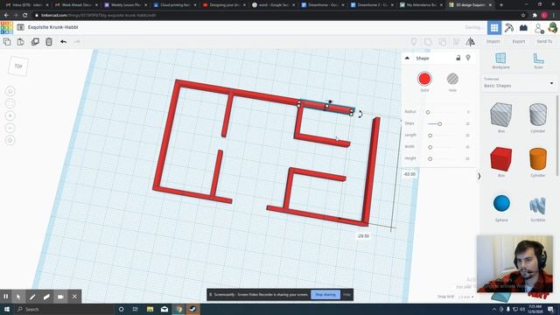This screenshot has height=315, width=560.
Task: Click Stop sharing in Screencastify bar
Action: (325, 295)
